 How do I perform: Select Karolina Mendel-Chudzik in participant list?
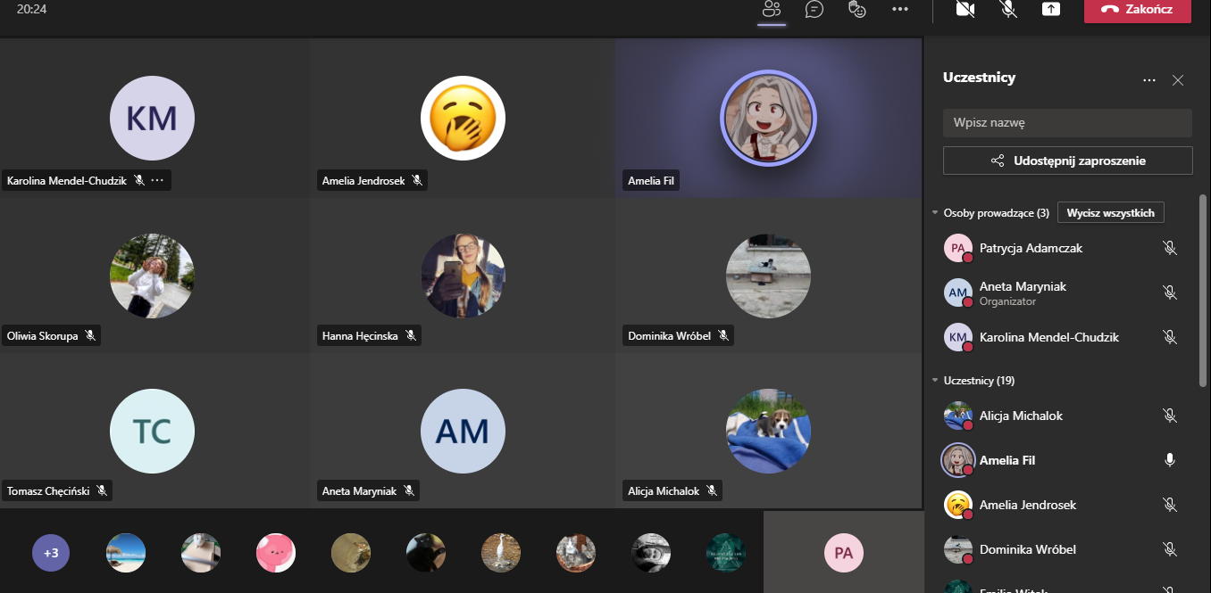tap(1063, 337)
